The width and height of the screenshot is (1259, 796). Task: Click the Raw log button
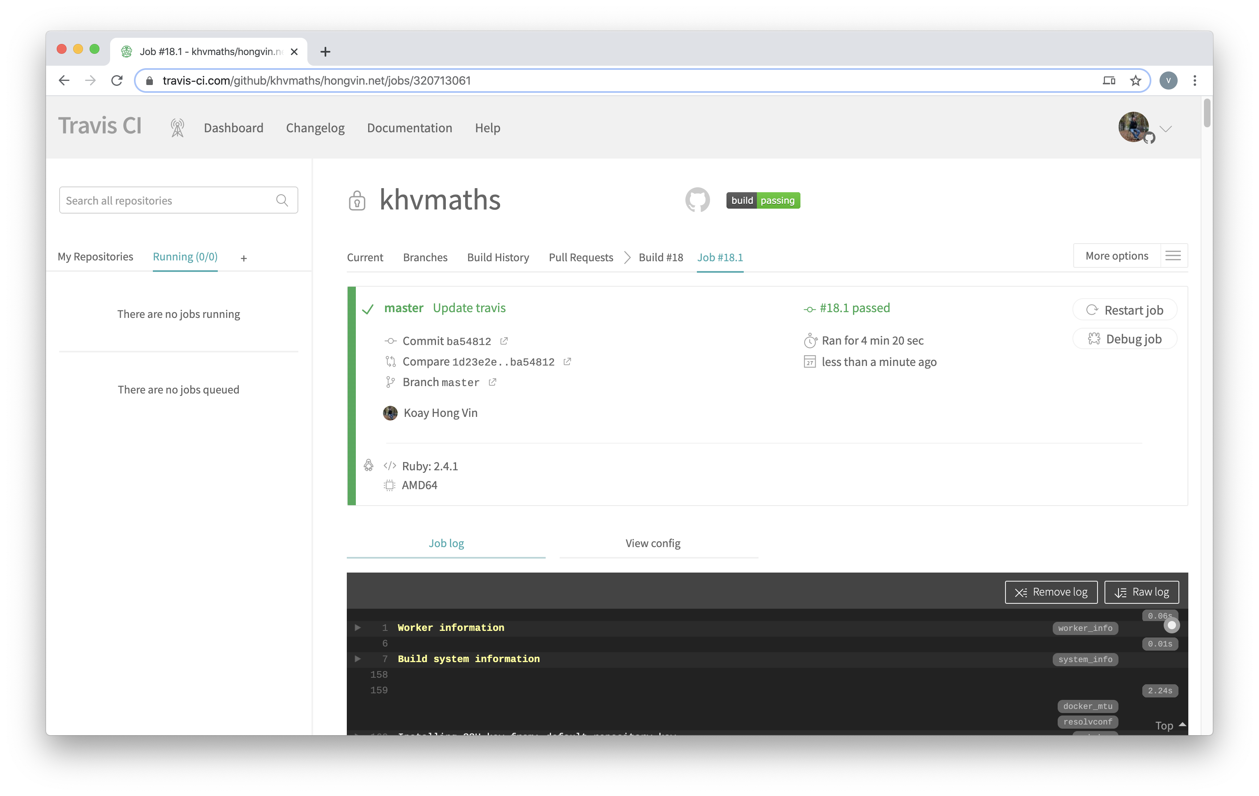coord(1141,591)
